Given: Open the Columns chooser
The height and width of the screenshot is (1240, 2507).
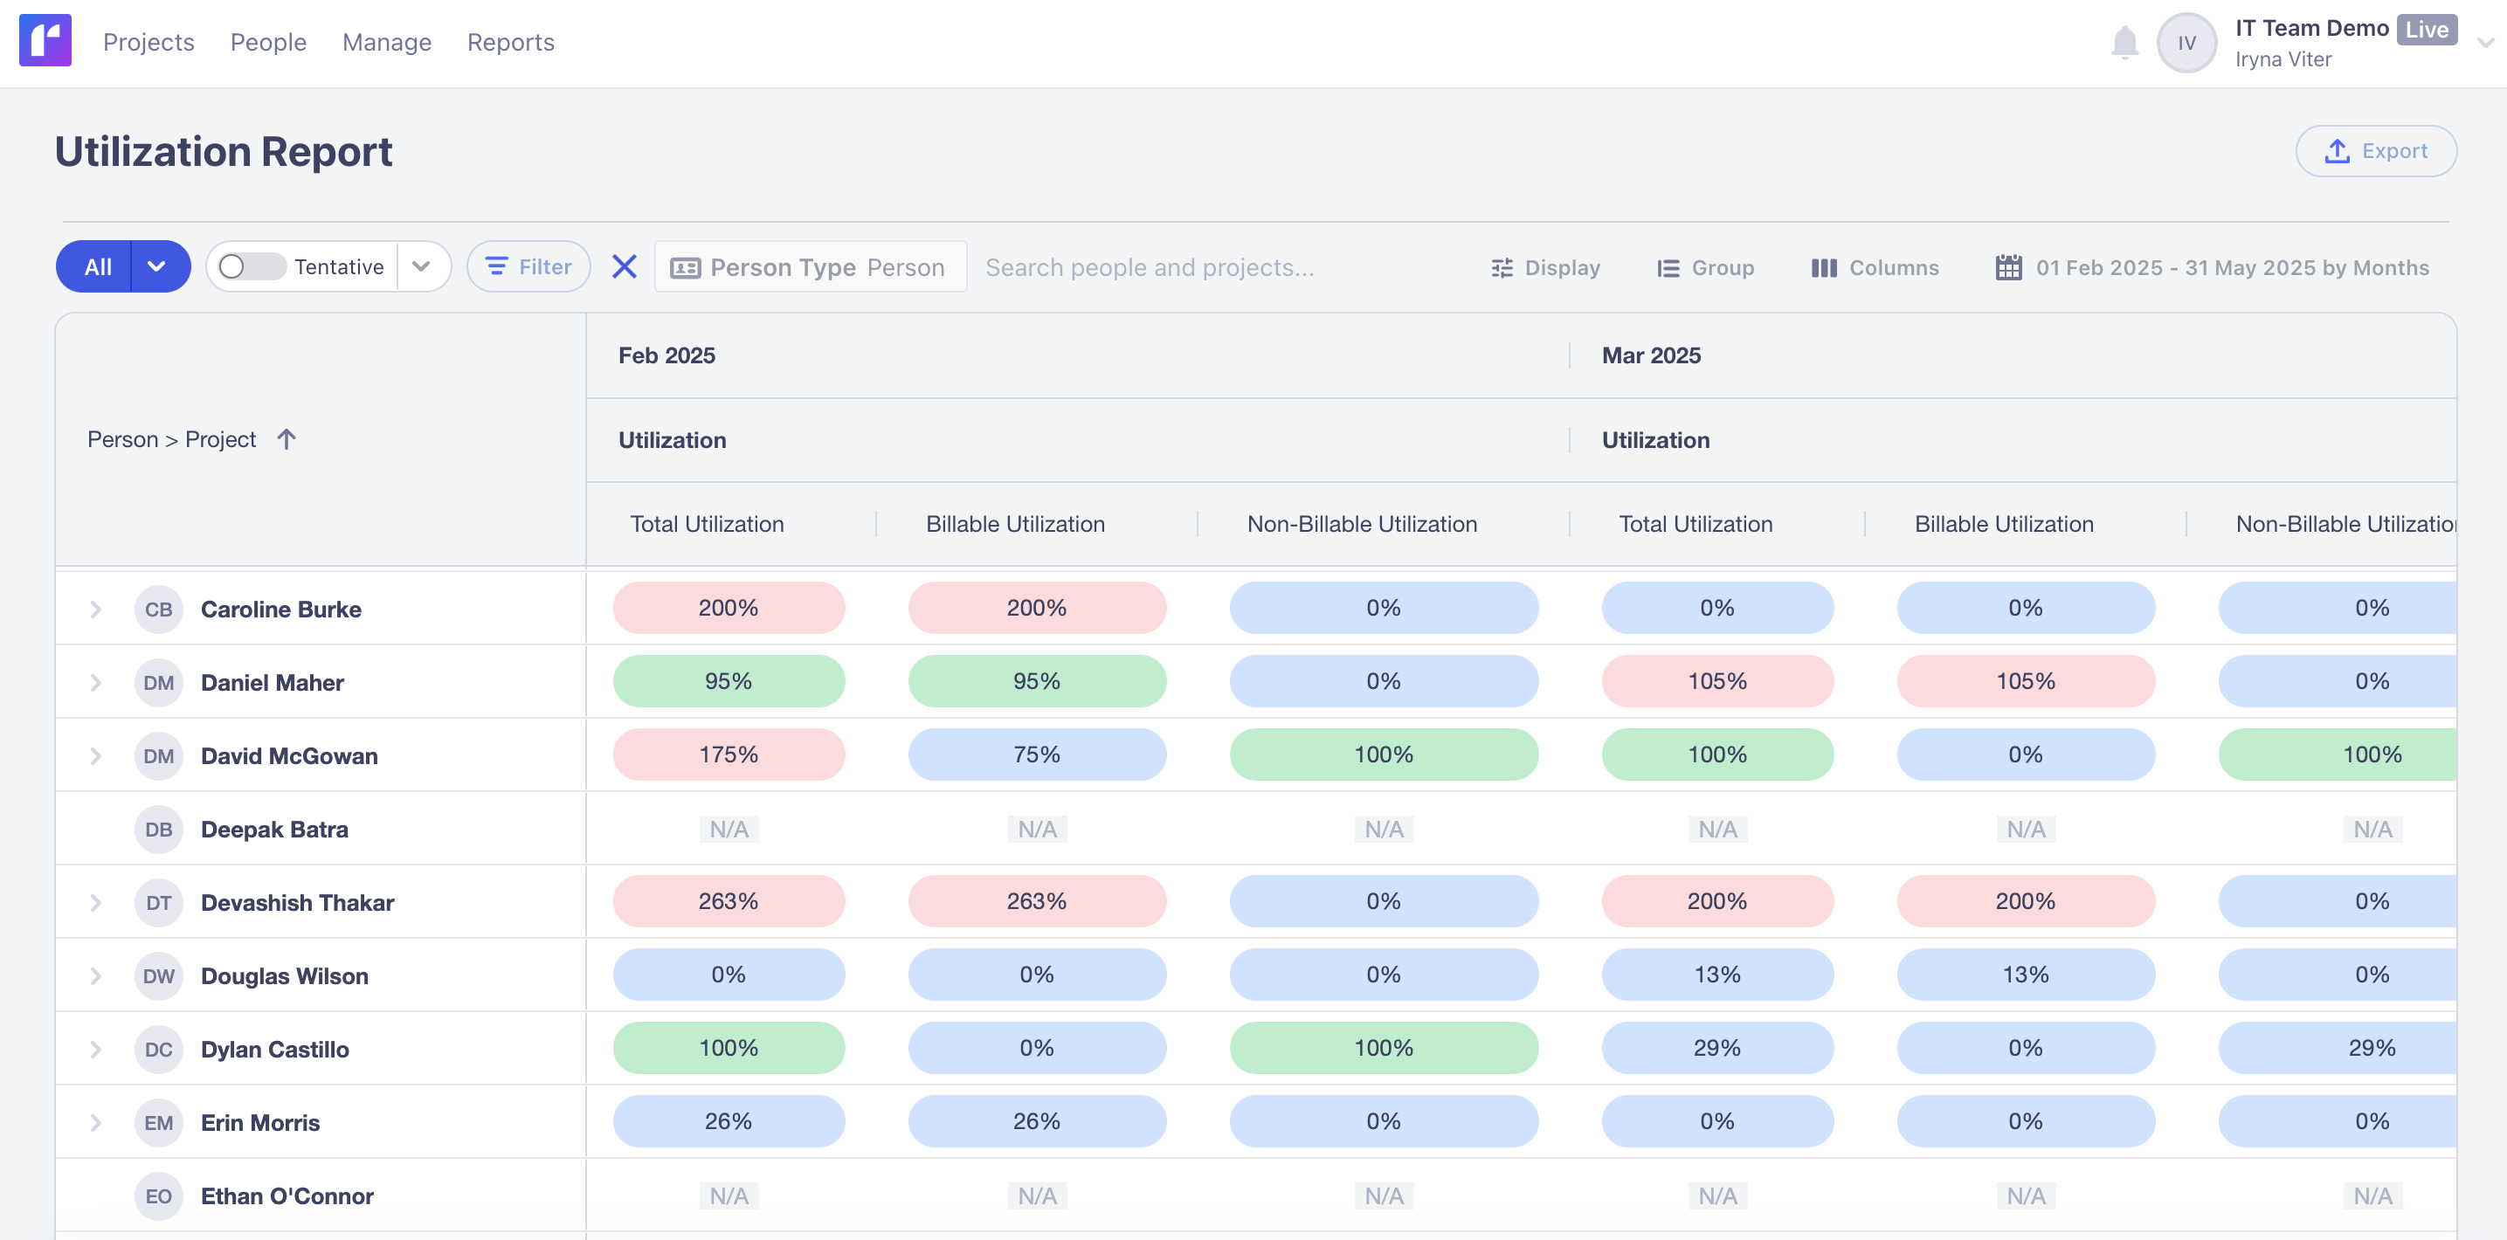Looking at the screenshot, I should tap(1875, 267).
